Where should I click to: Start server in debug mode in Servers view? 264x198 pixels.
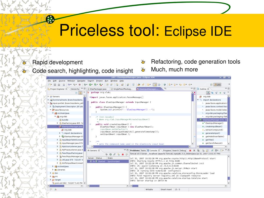106,154
